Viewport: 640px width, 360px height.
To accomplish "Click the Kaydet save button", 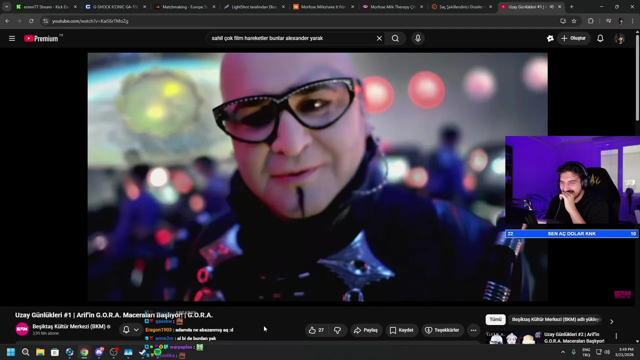I will point(401,330).
